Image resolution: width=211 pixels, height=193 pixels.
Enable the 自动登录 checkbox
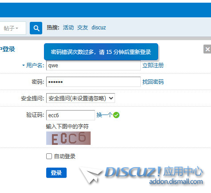coord(49,156)
